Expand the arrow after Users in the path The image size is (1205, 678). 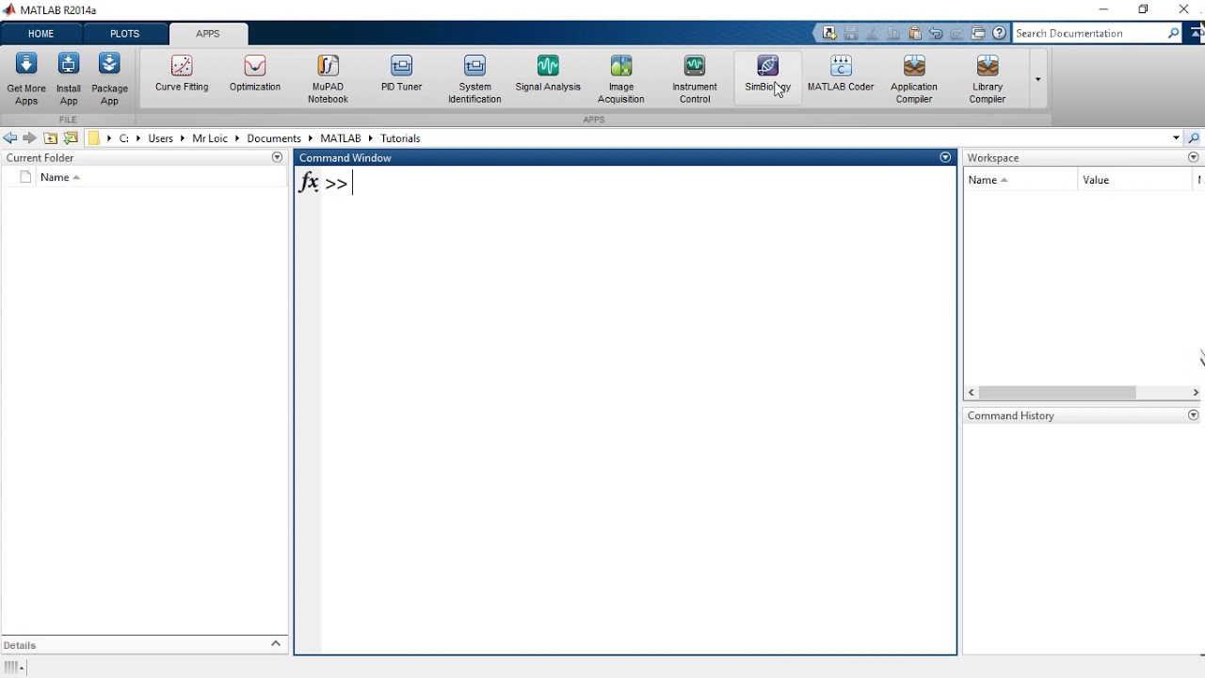pos(183,138)
